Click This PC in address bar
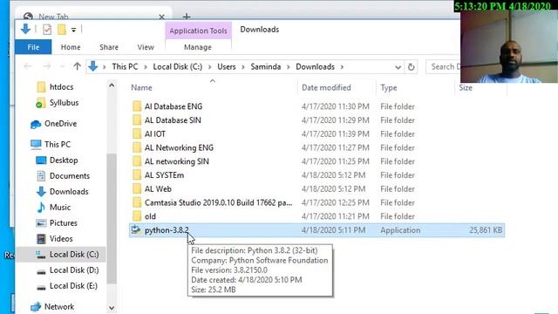Screen dimensions: 558x314 [125, 66]
